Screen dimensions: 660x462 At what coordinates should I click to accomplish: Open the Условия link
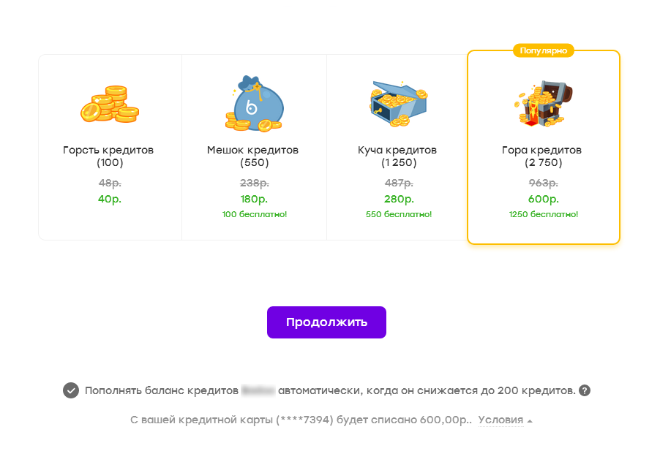[x=500, y=420]
